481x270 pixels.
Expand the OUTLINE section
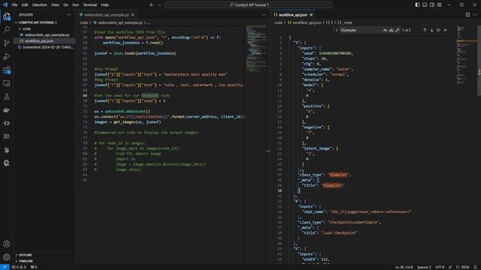pos(25,255)
